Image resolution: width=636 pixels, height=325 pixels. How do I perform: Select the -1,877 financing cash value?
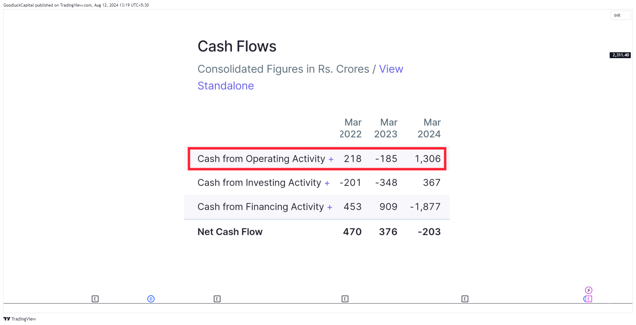tap(425, 207)
